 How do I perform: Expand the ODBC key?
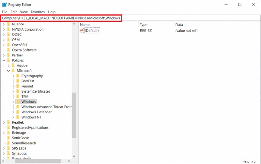click(x=4, y=34)
